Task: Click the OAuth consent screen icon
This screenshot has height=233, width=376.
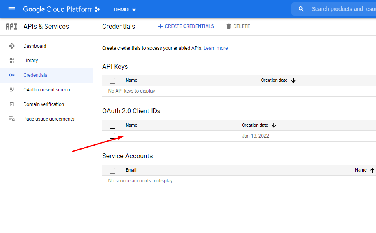Action: [x=12, y=90]
